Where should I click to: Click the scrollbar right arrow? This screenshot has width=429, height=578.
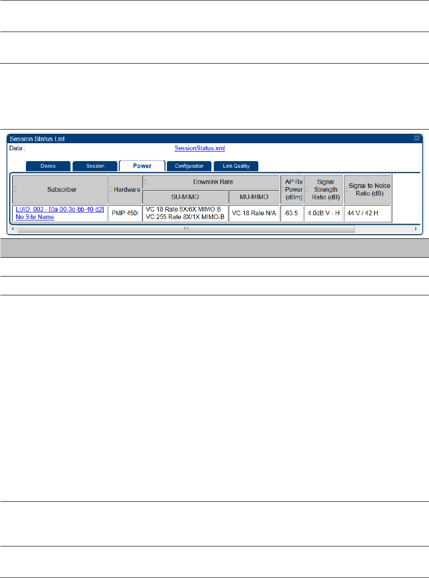click(416, 229)
